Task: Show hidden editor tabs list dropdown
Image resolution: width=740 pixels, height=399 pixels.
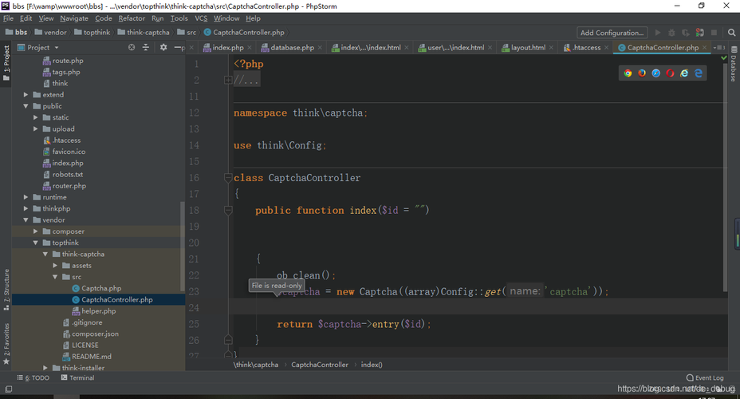Action: point(719,48)
